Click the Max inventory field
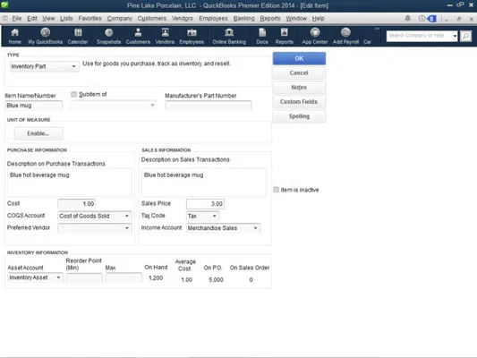 (x=124, y=277)
